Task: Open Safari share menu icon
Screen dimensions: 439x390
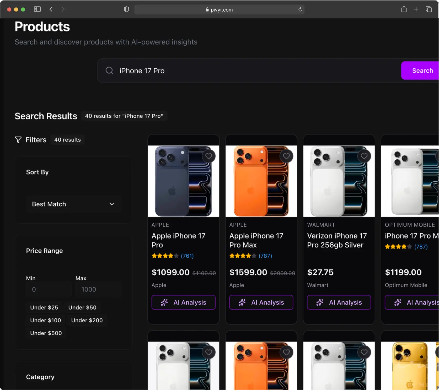Action: 404,9
